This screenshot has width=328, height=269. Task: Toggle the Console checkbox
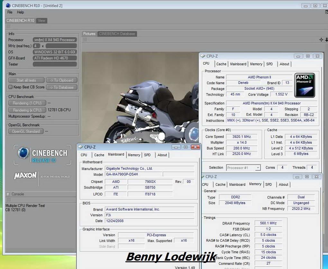pos(8,194)
